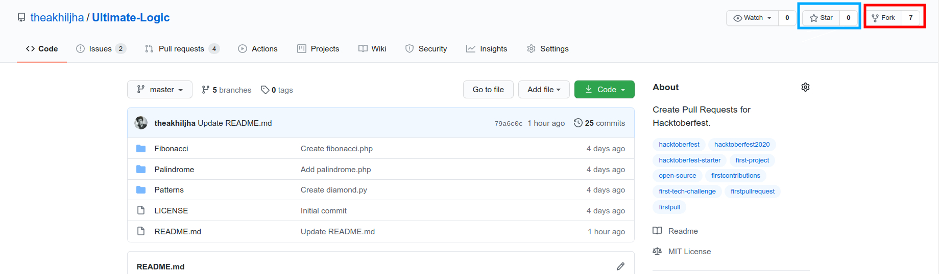The height and width of the screenshot is (274, 939).
Task: Click the Palindrome folder icon
Action: 141,170
